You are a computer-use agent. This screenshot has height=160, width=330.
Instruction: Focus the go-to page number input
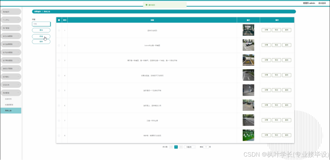click(x=206, y=147)
